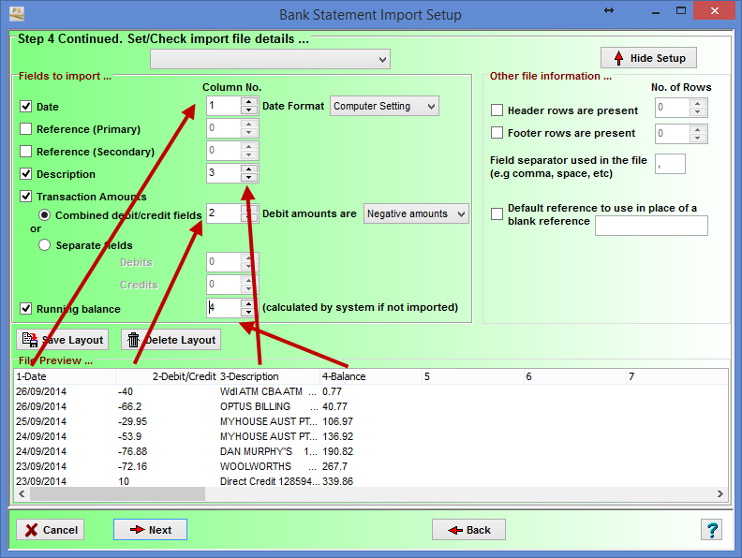Click the Delete Layout button
The height and width of the screenshot is (558, 742).
(171, 340)
